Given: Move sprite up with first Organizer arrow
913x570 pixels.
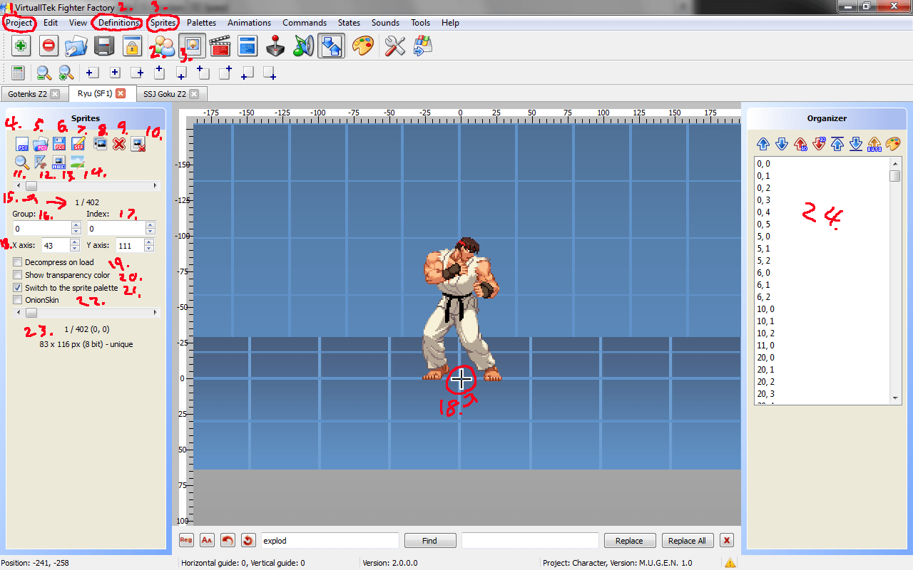Looking at the screenshot, I should (762, 144).
